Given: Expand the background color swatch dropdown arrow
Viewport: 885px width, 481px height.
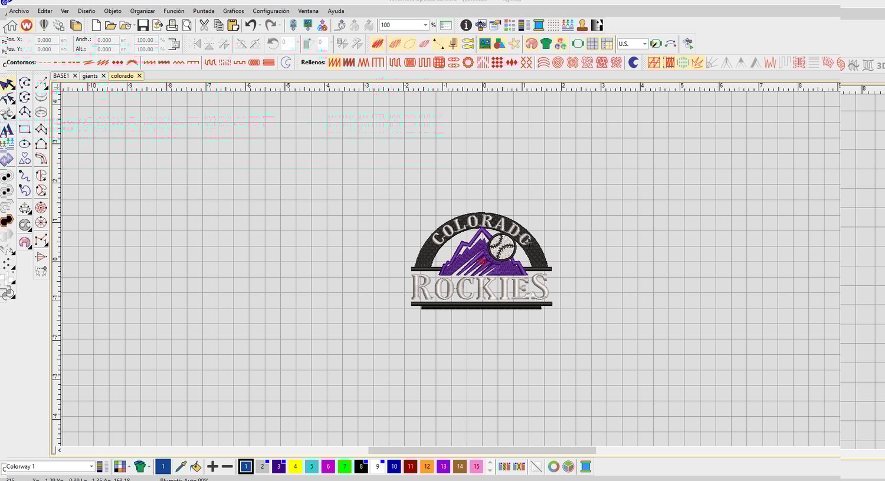Looking at the screenshot, I should pyautogui.click(x=129, y=467).
